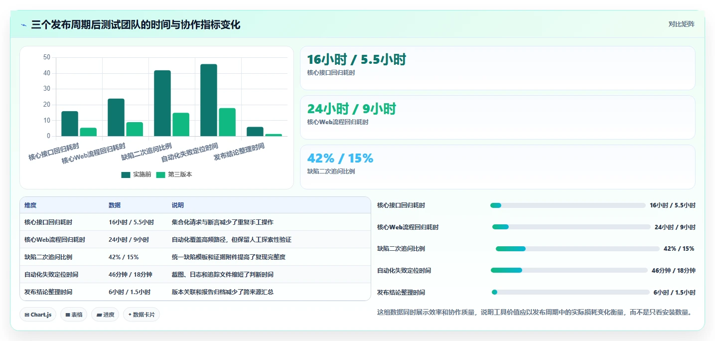The width and height of the screenshot is (715, 341).
Task: Click the 6小时 / 1.5小时 progress value label
Action: 675,293
